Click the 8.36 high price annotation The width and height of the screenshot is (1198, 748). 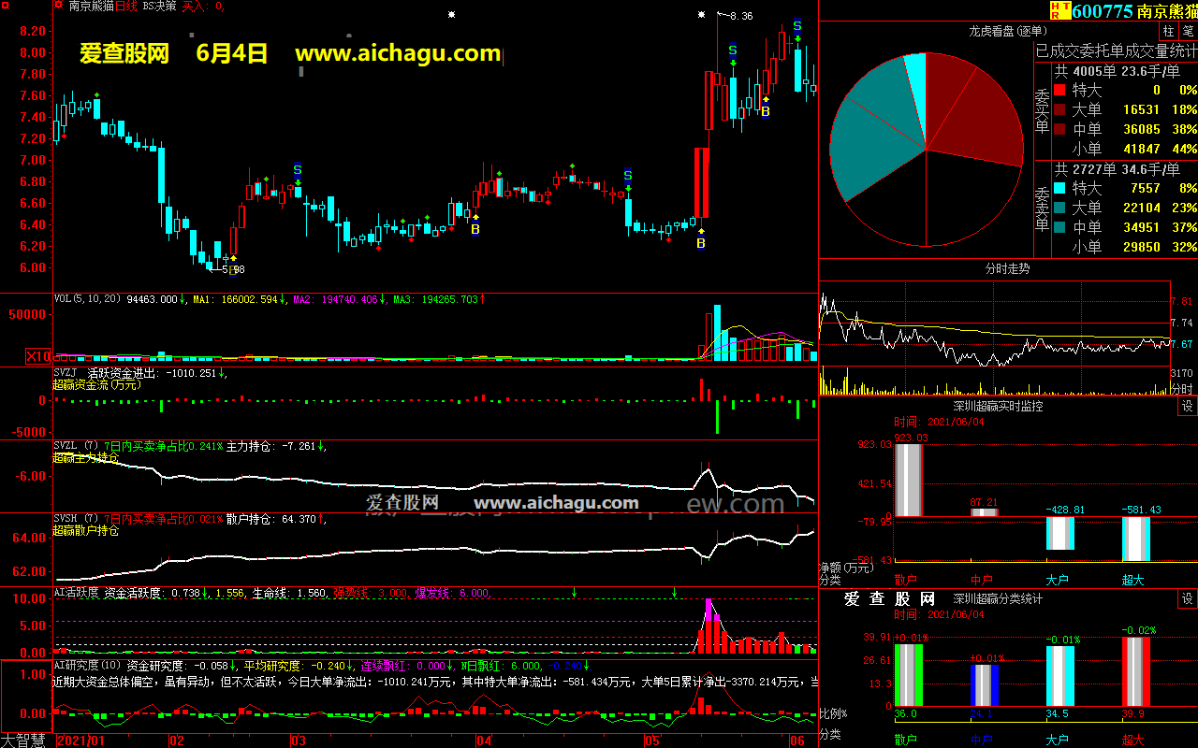pyautogui.click(x=740, y=16)
